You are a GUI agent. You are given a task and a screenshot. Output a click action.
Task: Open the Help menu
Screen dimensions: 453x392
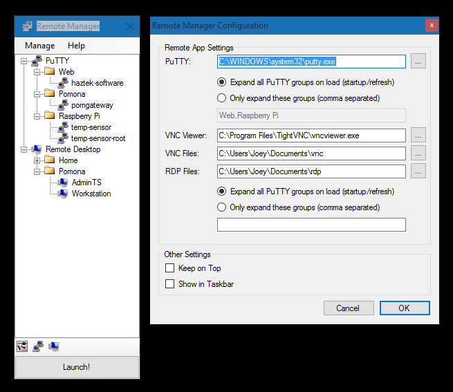pos(76,46)
